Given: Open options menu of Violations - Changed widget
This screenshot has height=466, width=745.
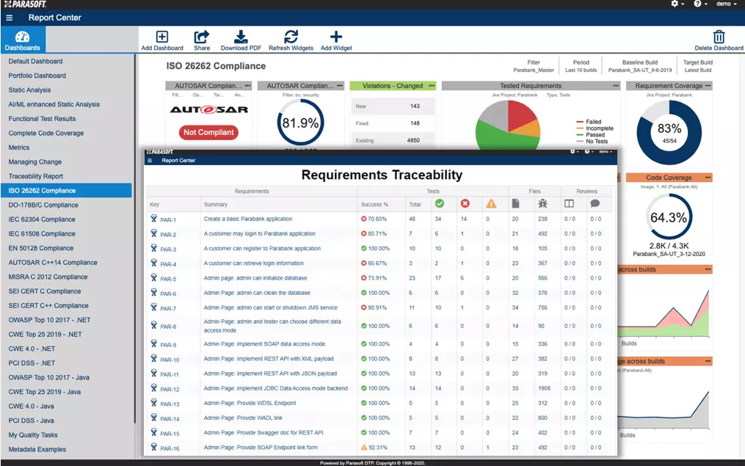Looking at the screenshot, I should [x=432, y=86].
